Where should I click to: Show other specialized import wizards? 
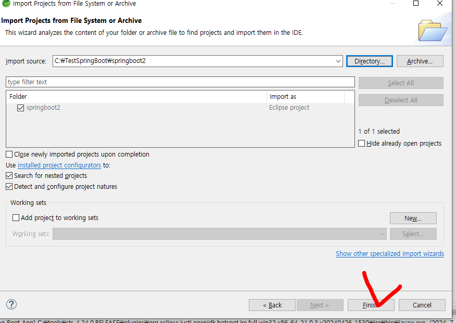click(x=389, y=254)
